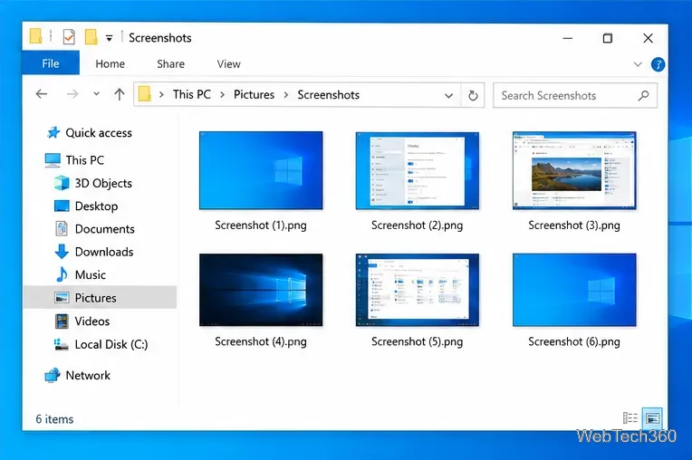Open Videos in the sidebar
The height and width of the screenshot is (460, 692).
point(82,321)
